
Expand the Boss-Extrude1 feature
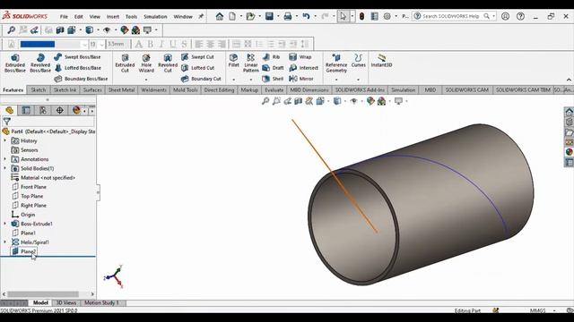(5, 224)
